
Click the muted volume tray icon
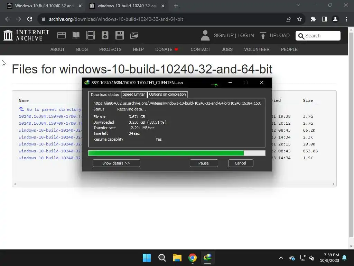[x=312, y=258]
